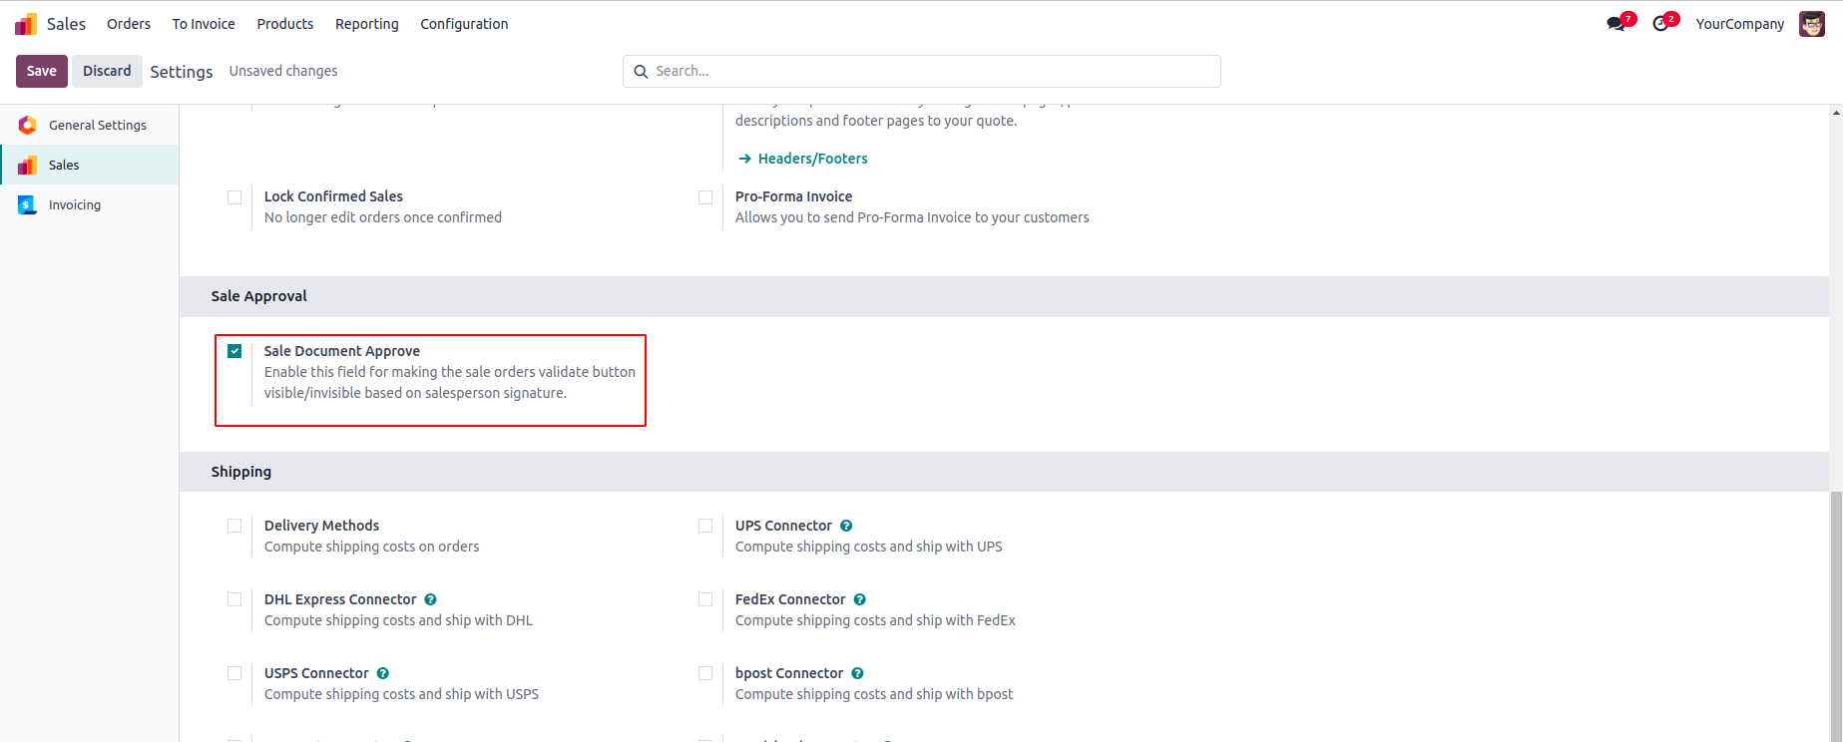Click the FedEx Connector help icon
This screenshot has width=1843, height=742.
click(x=859, y=599)
